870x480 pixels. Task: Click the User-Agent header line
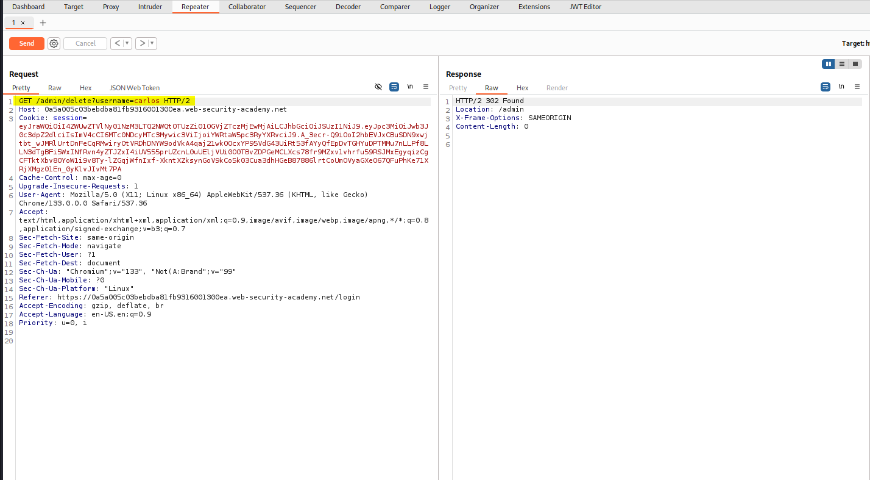(x=194, y=199)
